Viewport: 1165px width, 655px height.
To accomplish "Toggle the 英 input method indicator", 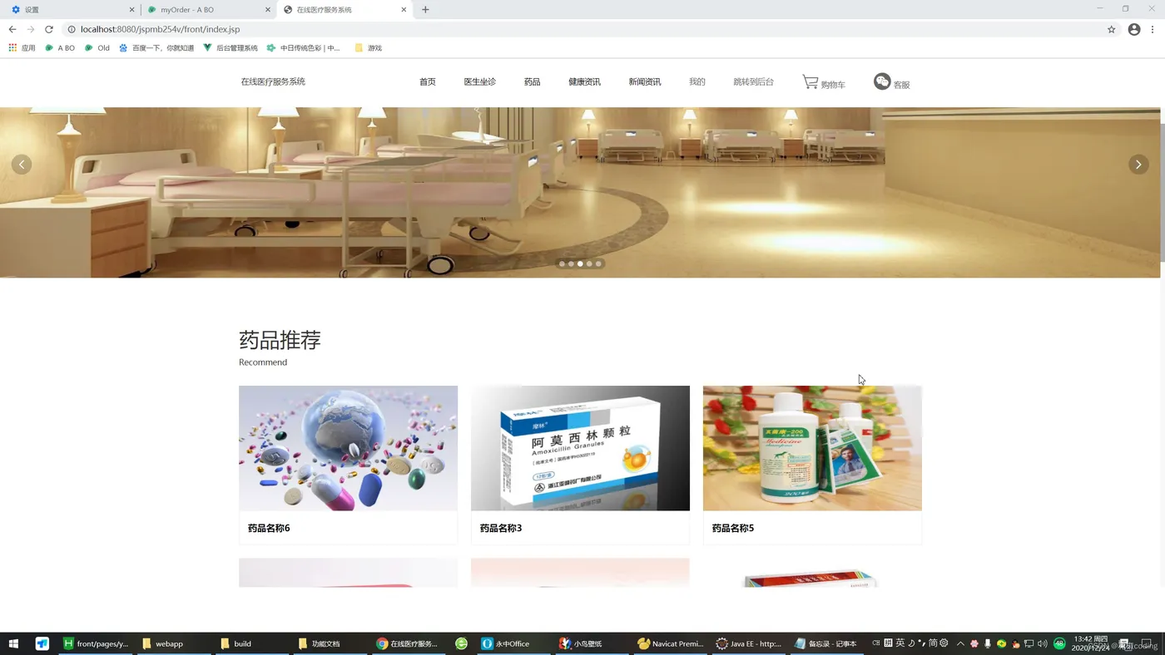I will (x=900, y=643).
